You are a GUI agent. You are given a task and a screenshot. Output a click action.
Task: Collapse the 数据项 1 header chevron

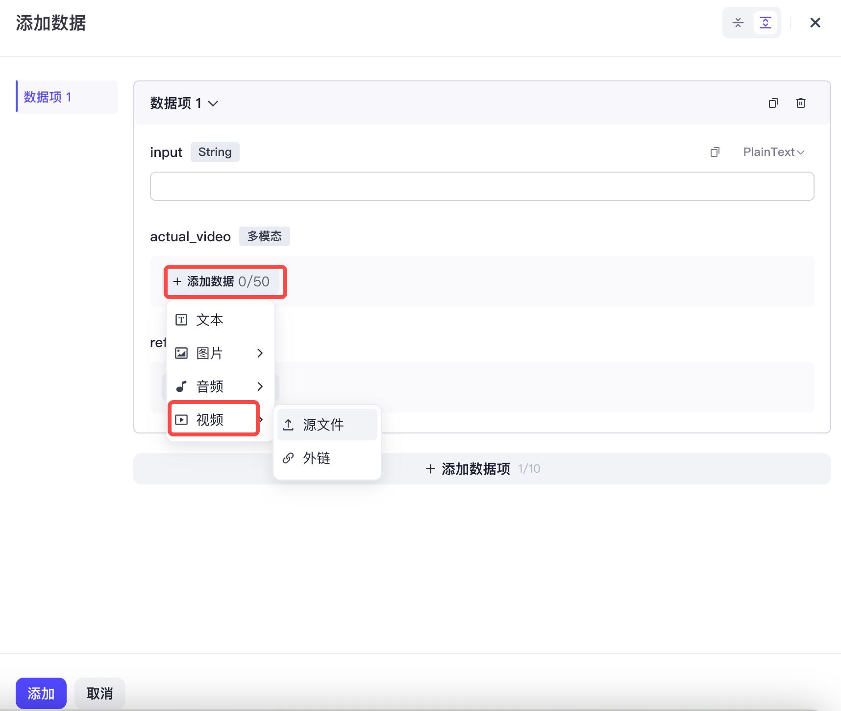tap(213, 103)
